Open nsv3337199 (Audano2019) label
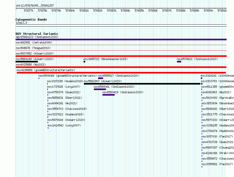 tap(65, 81)
